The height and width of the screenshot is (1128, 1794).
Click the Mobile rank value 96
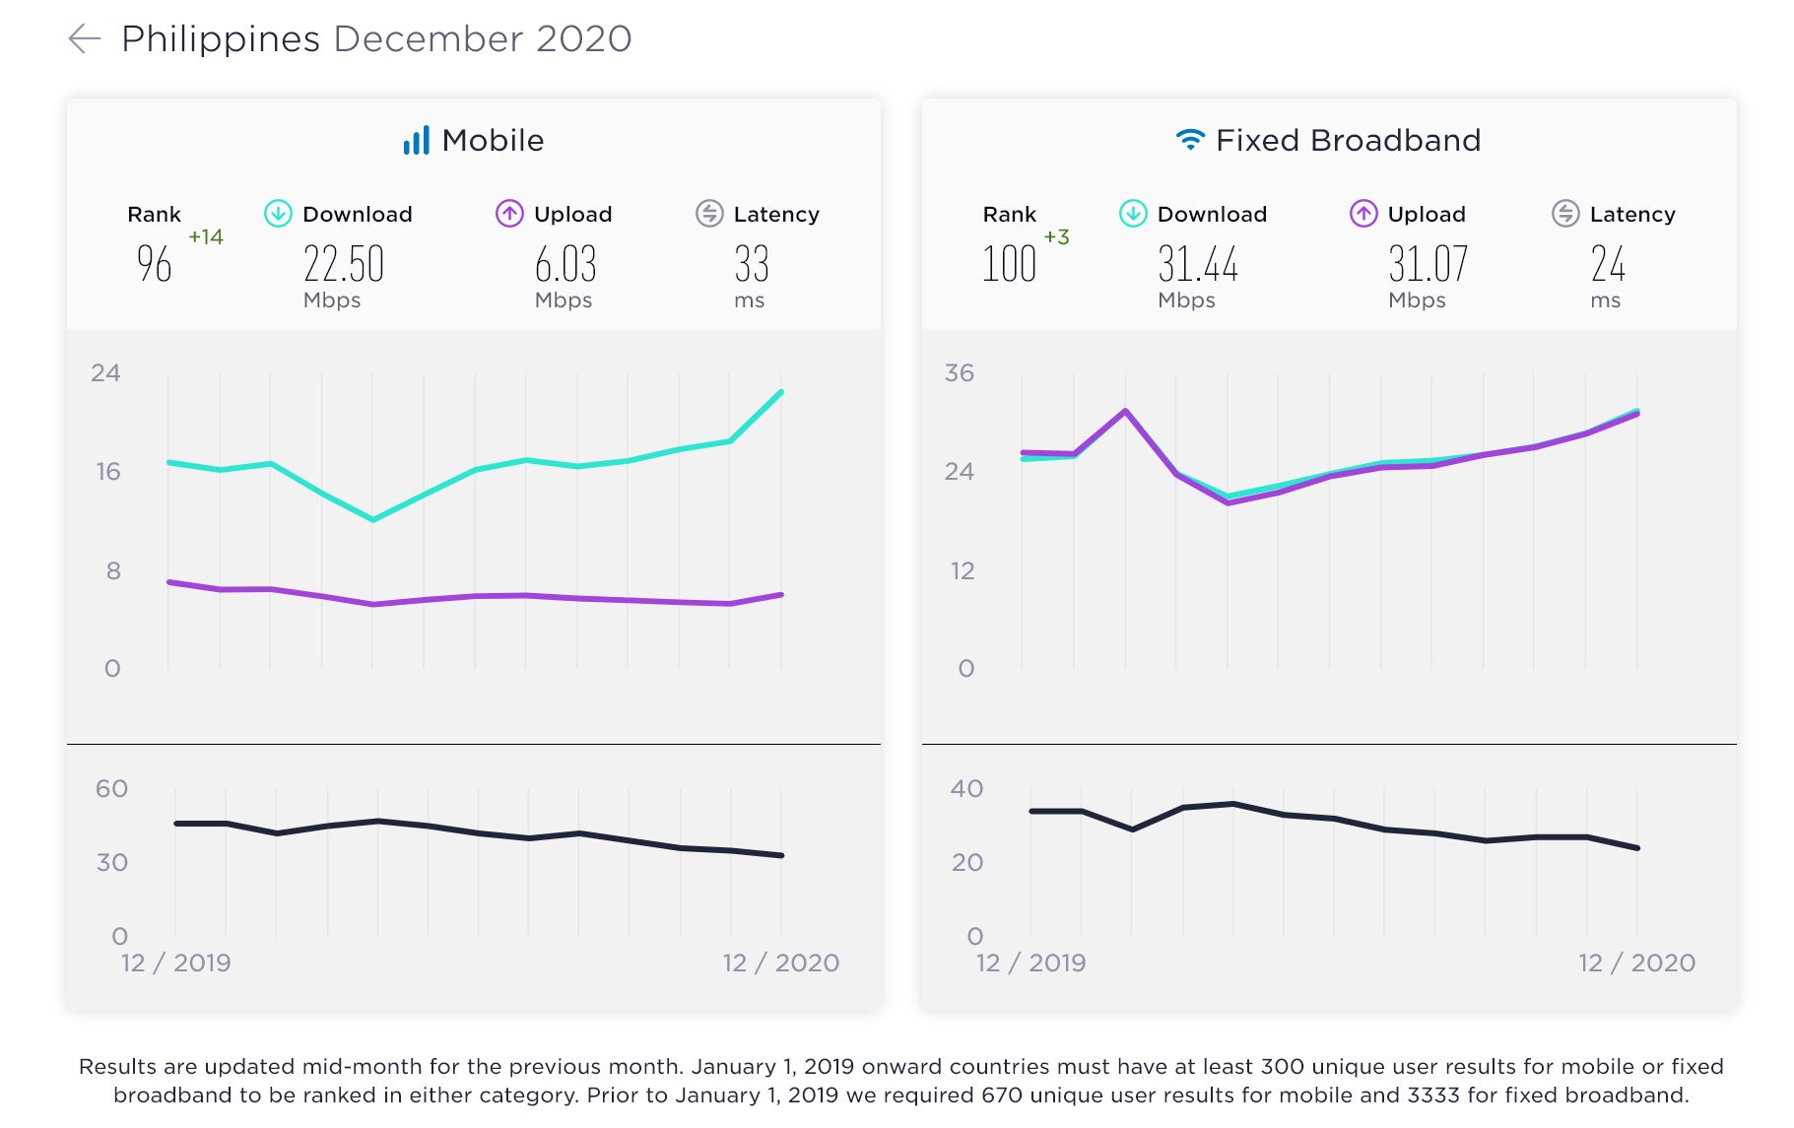[x=155, y=264]
